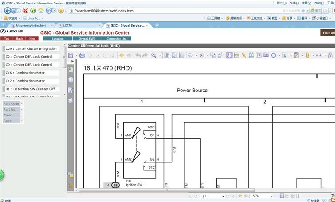Click the 2E connector symbol in diagram
This screenshot has width=335, height=202.
click(115, 185)
